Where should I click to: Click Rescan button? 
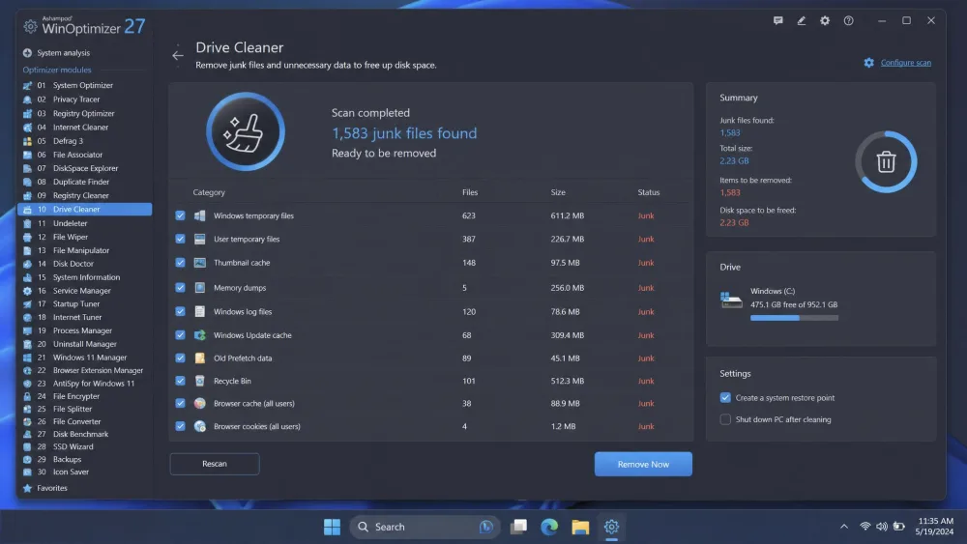[215, 464]
